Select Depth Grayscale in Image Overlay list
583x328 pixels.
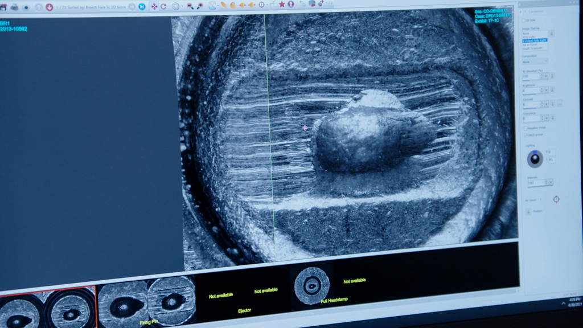click(x=531, y=48)
